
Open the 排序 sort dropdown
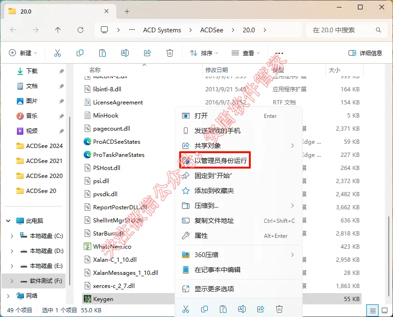(x=204, y=53)
